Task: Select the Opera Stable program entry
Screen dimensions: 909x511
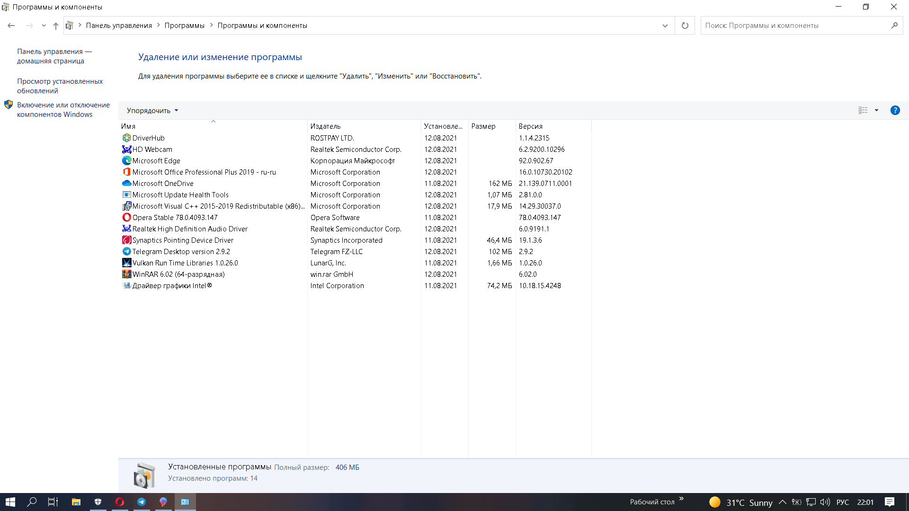Action: (175, 218)
